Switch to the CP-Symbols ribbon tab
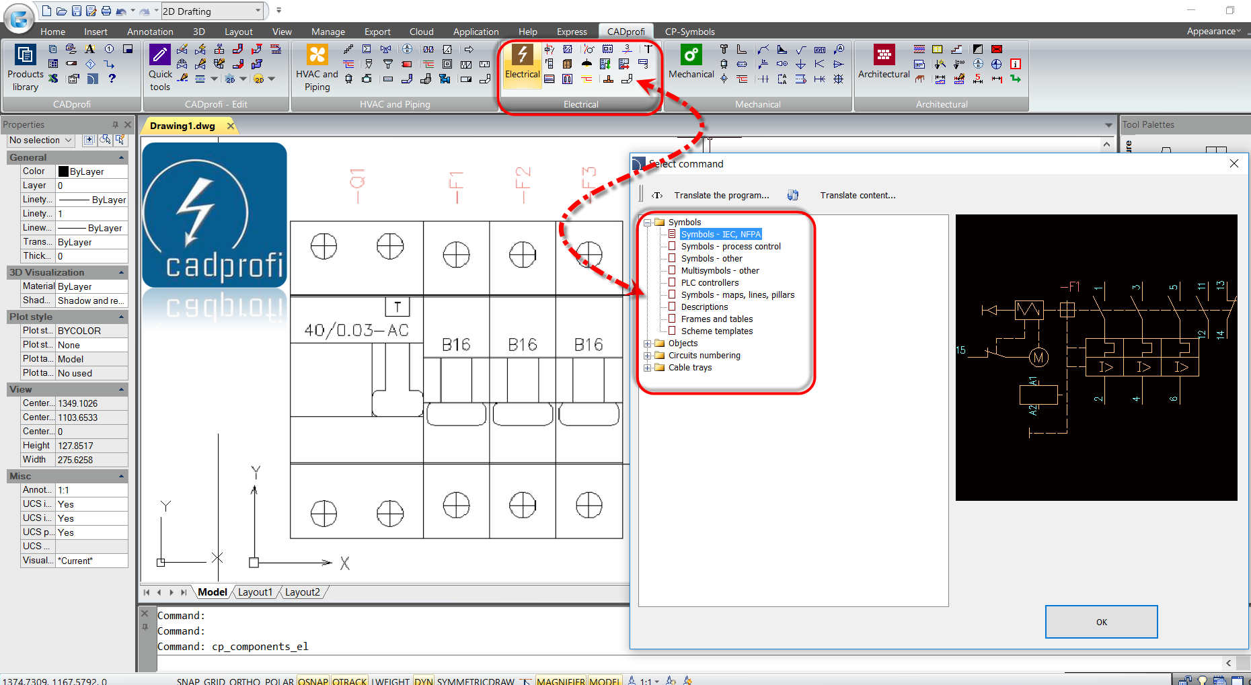 pyautogui.click(x=689, y=31)
